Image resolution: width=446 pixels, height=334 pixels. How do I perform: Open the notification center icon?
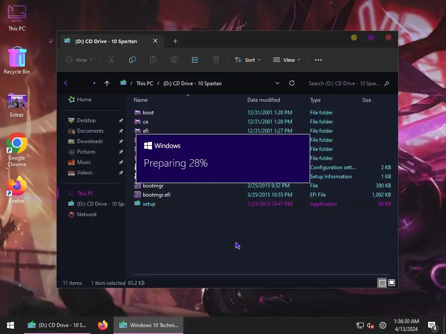tap(432, 326)
